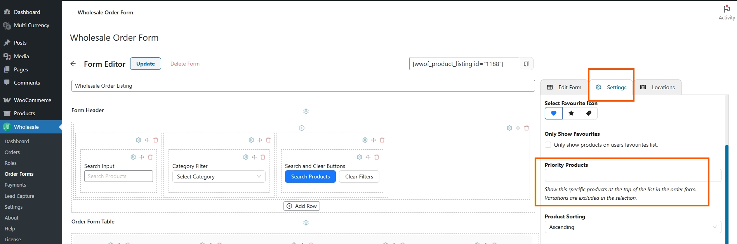Delete the Search and Clear Buttons element
The width and height of the screenshot is (737, 244).
(x=377, y=157)
